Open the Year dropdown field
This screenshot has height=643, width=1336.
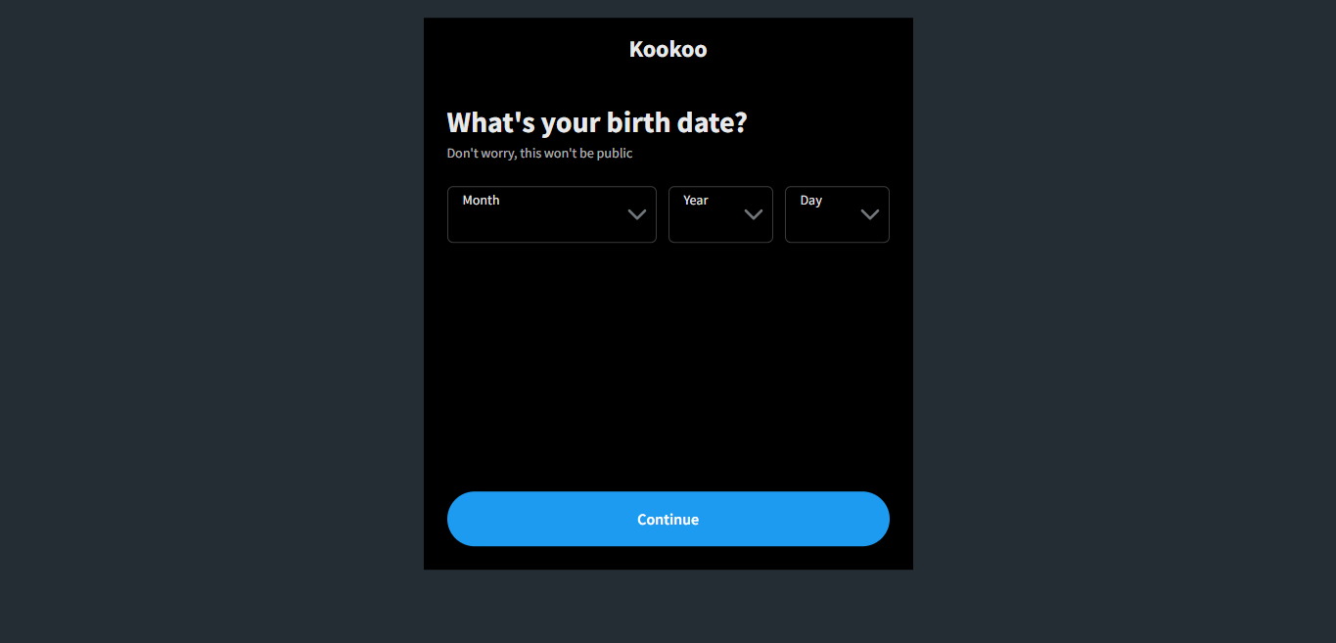[719, 214]
